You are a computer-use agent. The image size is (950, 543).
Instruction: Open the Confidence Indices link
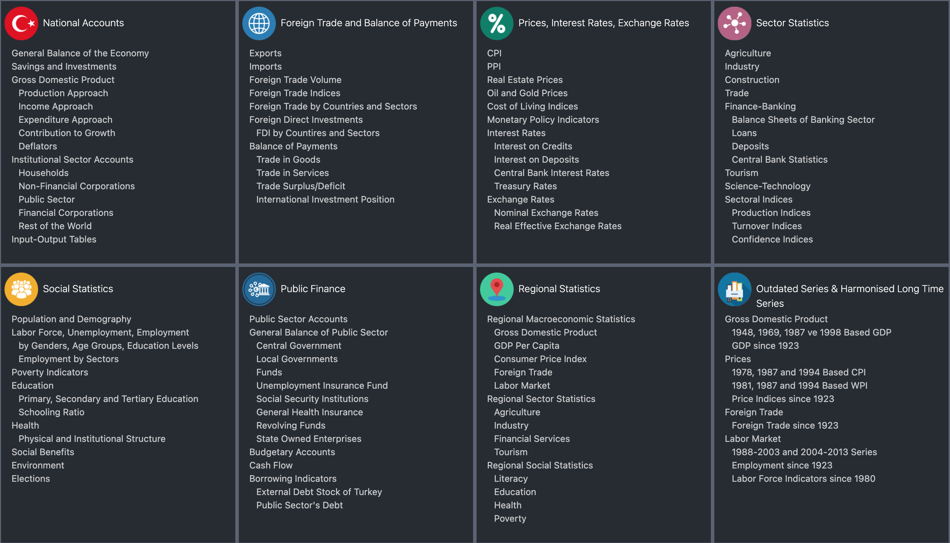click(x=772, y=239)
